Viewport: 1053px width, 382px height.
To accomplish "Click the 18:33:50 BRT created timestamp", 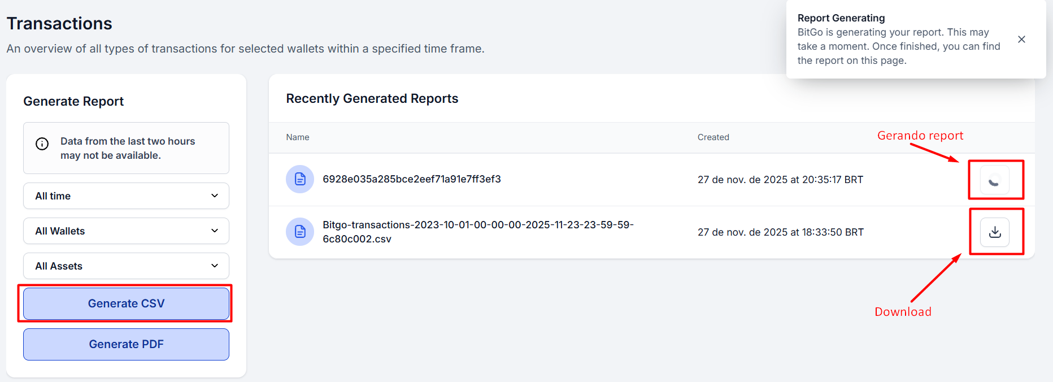I will [x=780, y=232].
